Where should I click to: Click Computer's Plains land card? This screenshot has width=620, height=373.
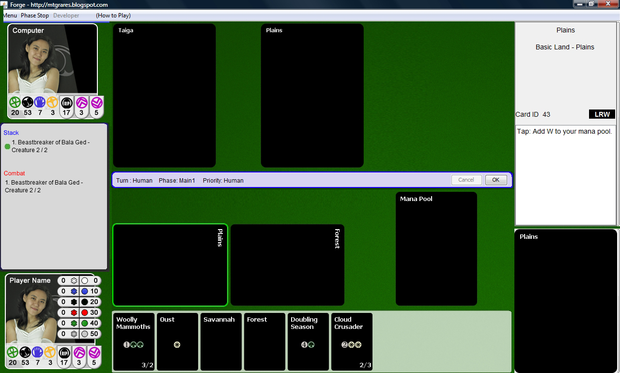(312, 95)
